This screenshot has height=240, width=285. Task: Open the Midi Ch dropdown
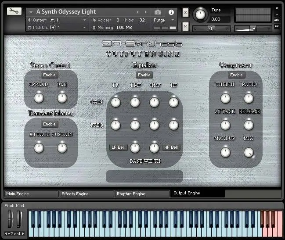[x=57, y=27]
